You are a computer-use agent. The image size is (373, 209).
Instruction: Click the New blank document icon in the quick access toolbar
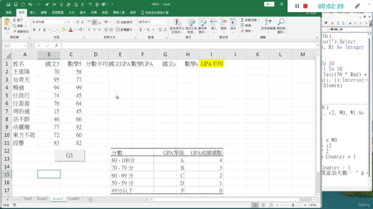[x=23, y=4]
